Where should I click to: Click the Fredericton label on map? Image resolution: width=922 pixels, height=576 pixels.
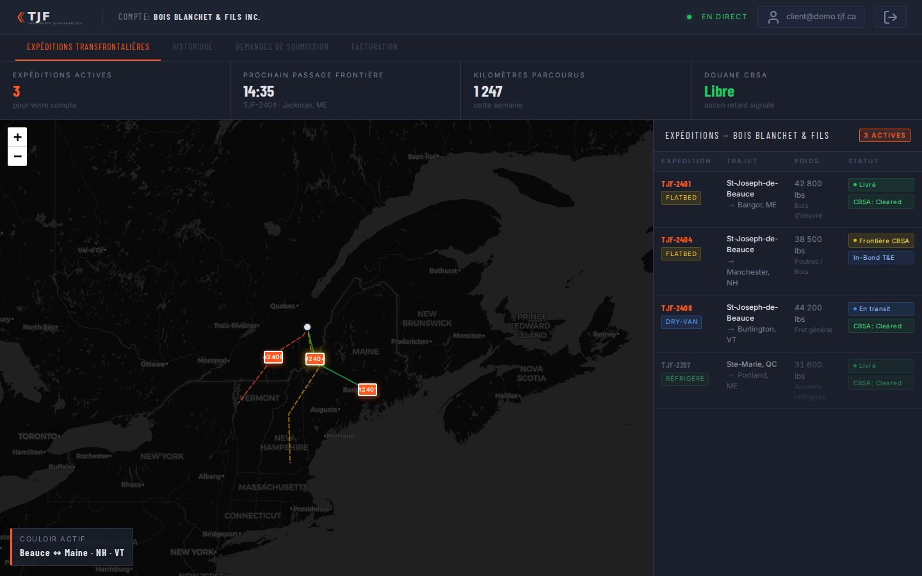point(411,342)
